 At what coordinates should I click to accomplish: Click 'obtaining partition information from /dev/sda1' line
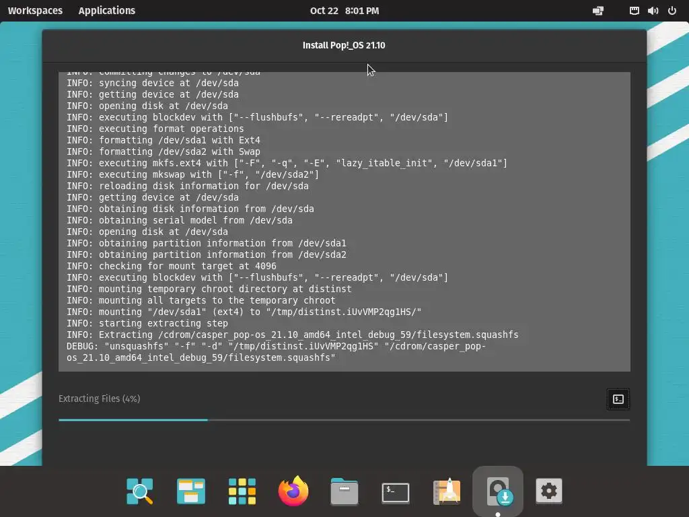point(207,243)
